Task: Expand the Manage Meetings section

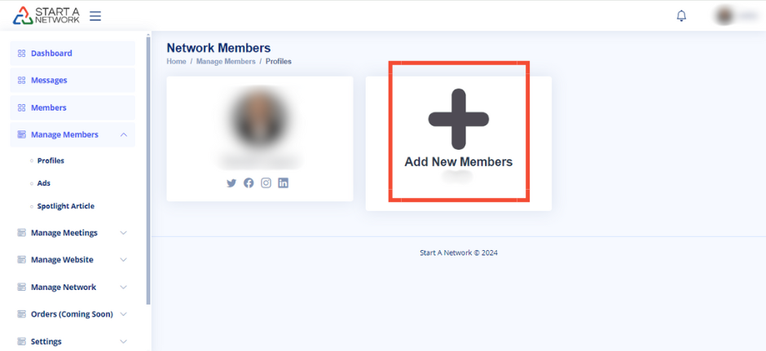Action: [123, 233]
